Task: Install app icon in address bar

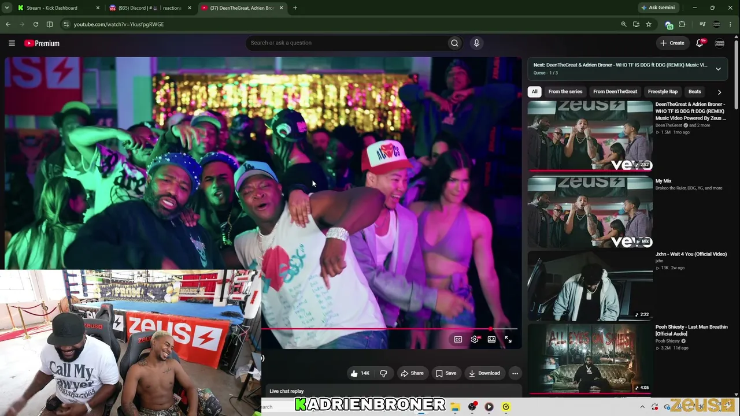Action: point(636,24)
